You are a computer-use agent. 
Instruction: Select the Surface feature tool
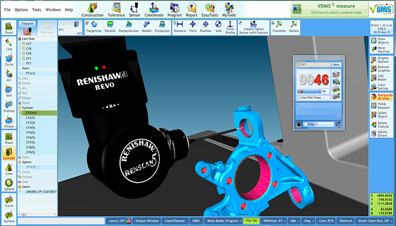pos(9,216)
